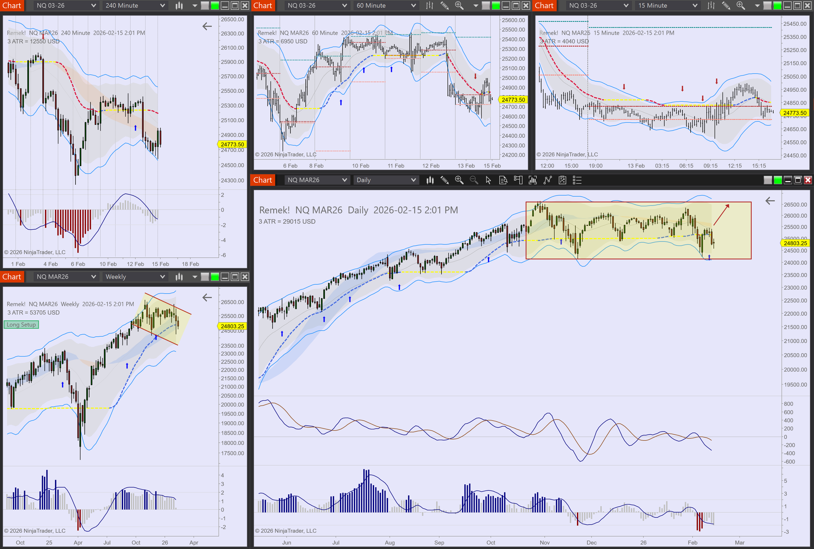
Task: Select the cursor pointer tool in Daily chart
Action: (488, 180)
